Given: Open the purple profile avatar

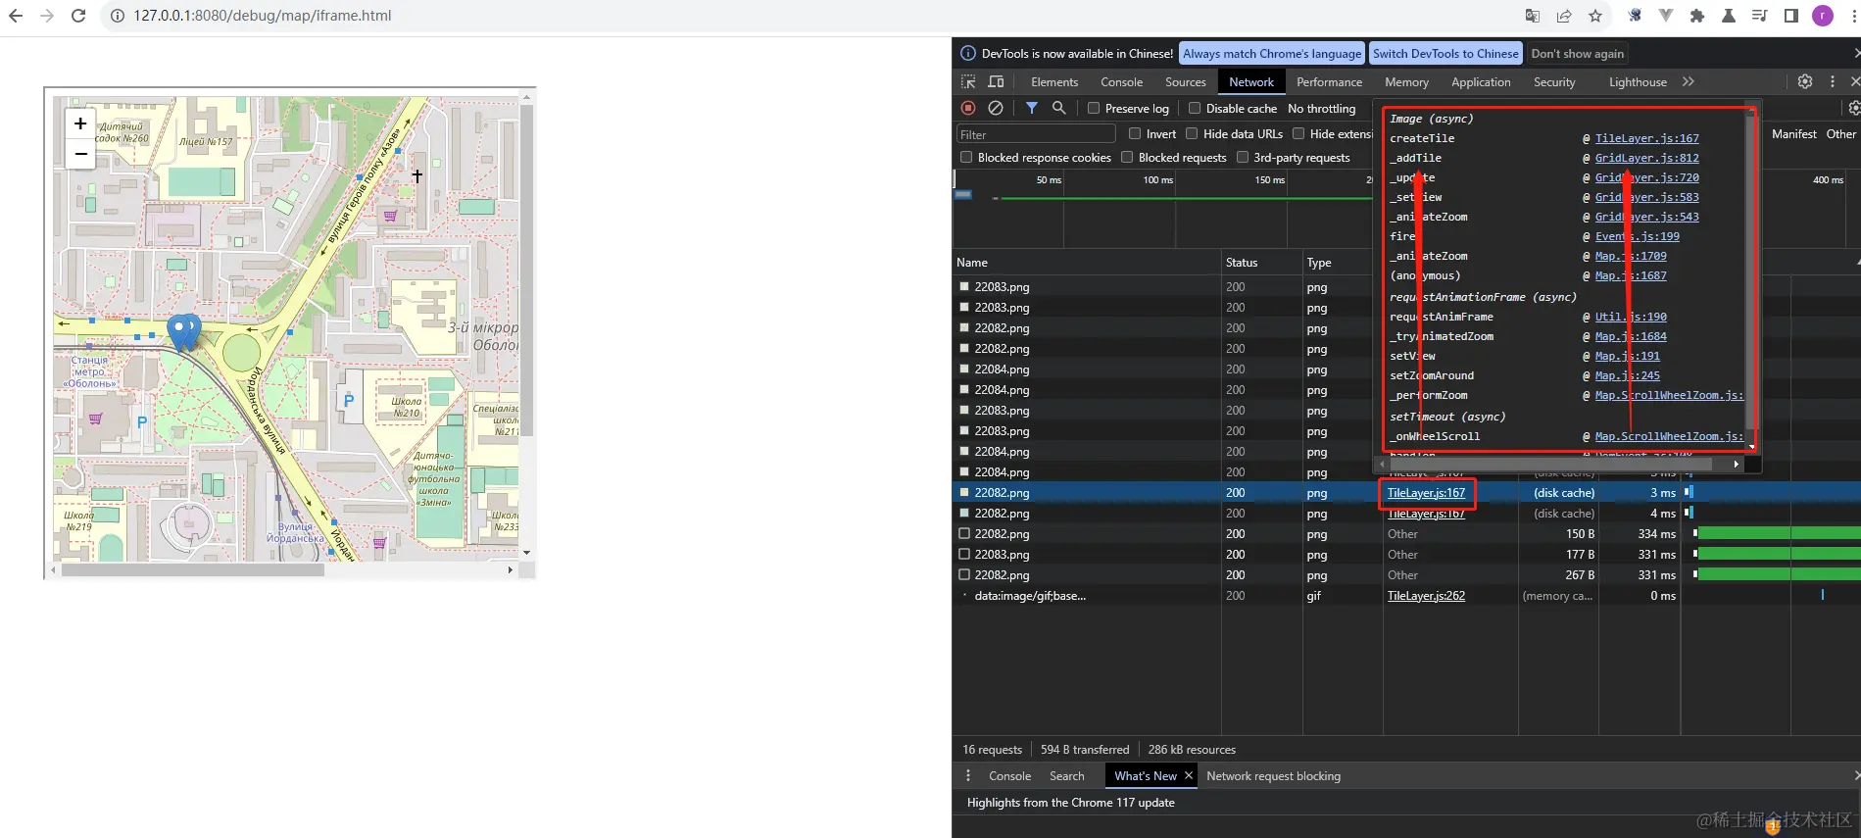Looking at the screenshot, I should coord(1823,16).
